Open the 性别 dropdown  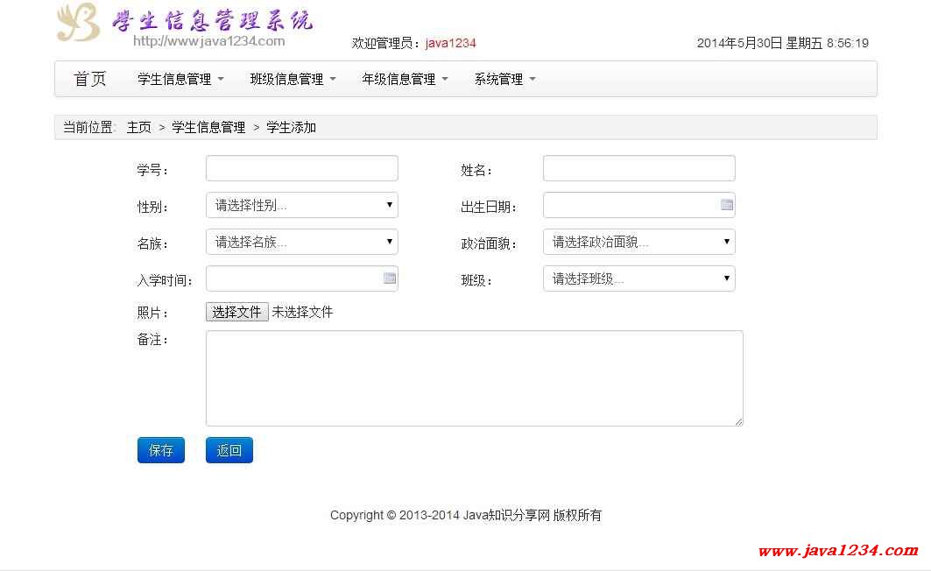pyautogui.click(x=301, y=205)
